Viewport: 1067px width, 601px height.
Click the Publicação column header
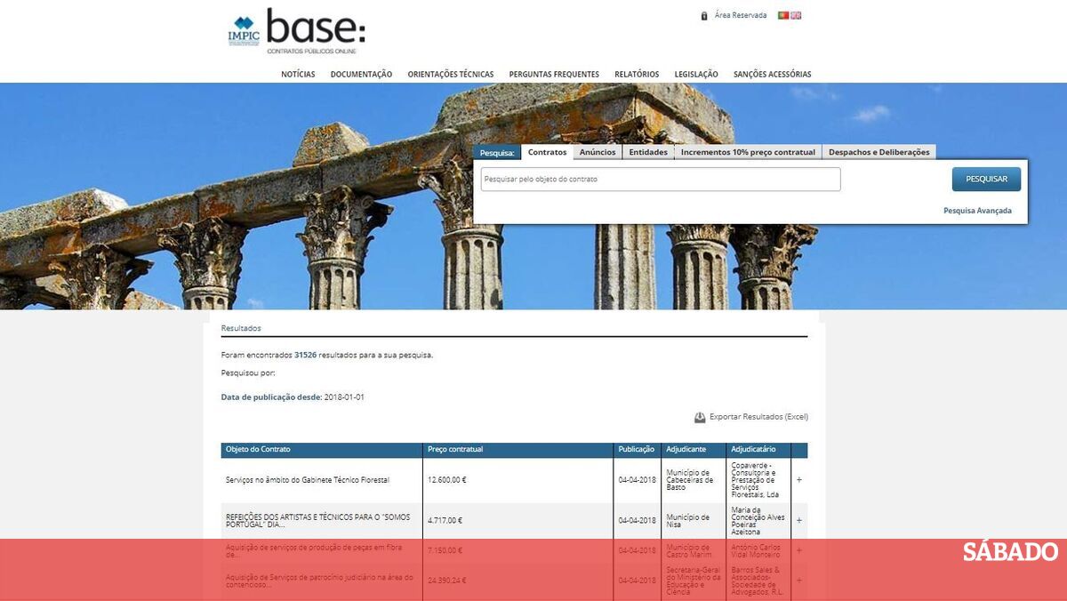click(637, 450)
